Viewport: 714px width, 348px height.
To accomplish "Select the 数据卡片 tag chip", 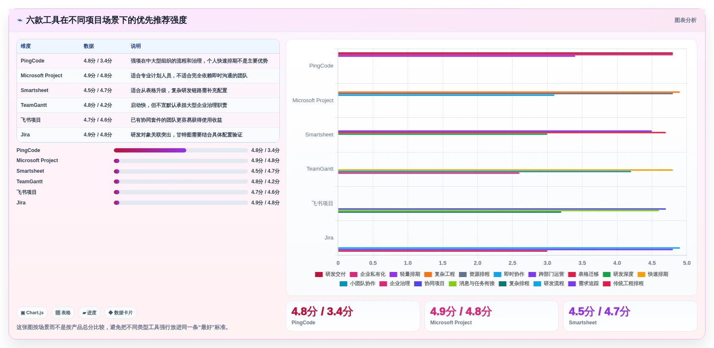I will [121, 313].
